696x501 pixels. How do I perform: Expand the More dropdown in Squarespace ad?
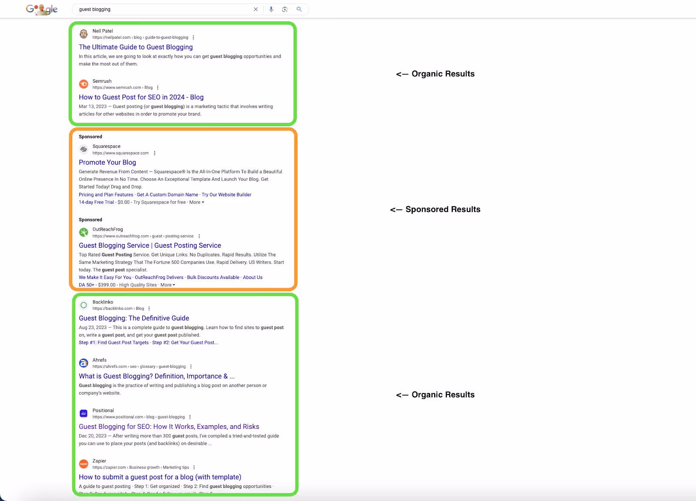pos(197,202)
